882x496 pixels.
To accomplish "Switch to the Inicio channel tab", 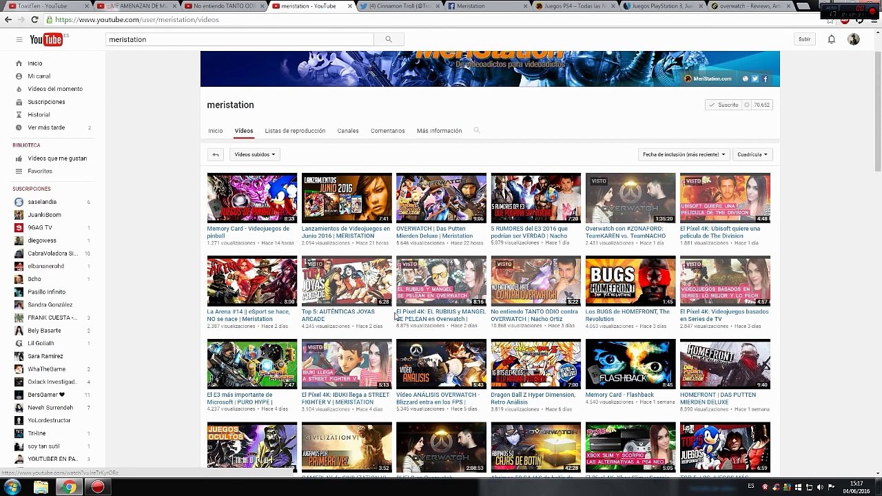I will click(216, 131).
